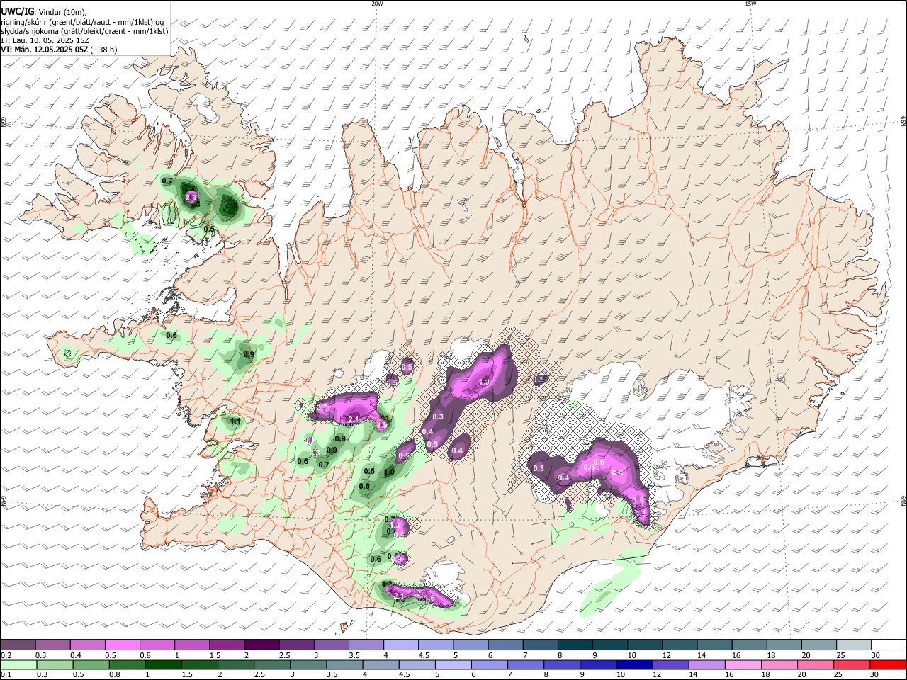Select the 'VT: Mán. 12.05.2025 05Z (+38 h)' line

[59, 50]
